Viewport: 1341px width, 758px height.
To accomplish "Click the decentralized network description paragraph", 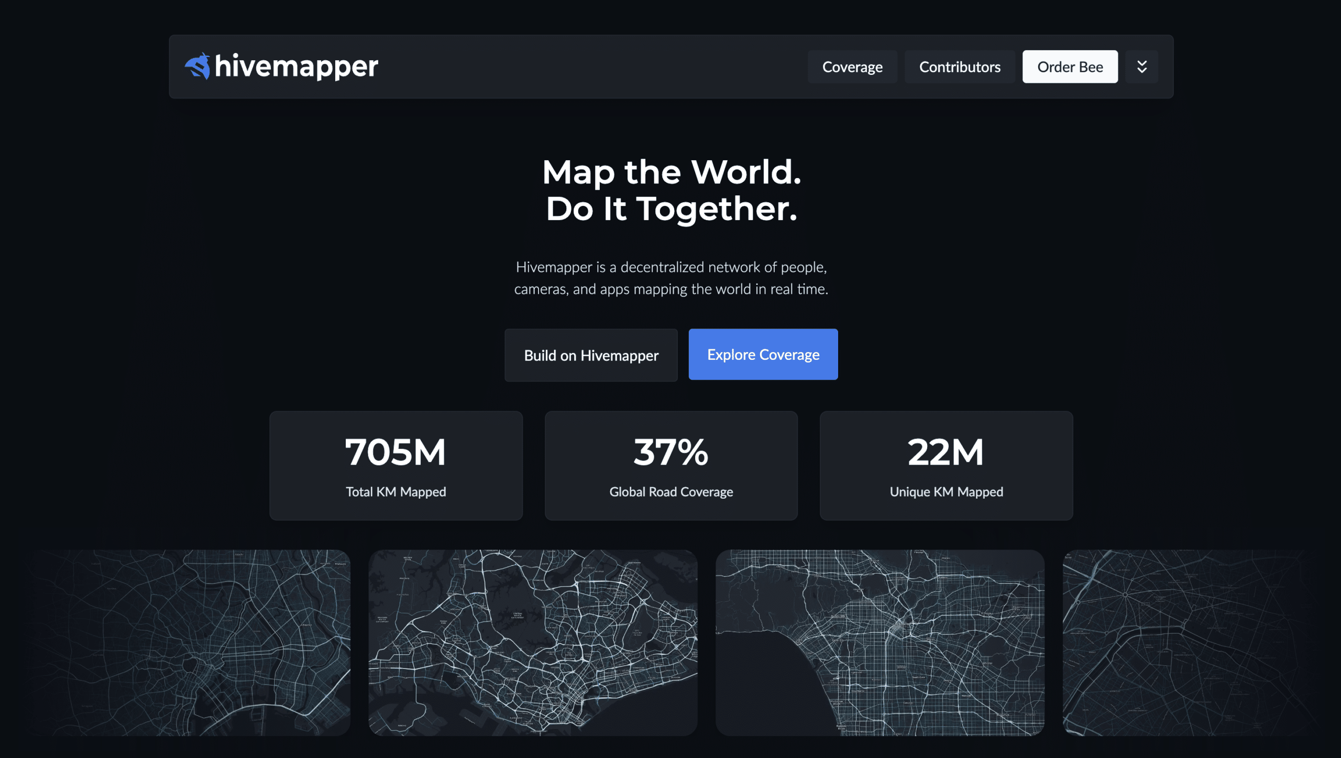I will pyautogui.click(x=671, y=278).
